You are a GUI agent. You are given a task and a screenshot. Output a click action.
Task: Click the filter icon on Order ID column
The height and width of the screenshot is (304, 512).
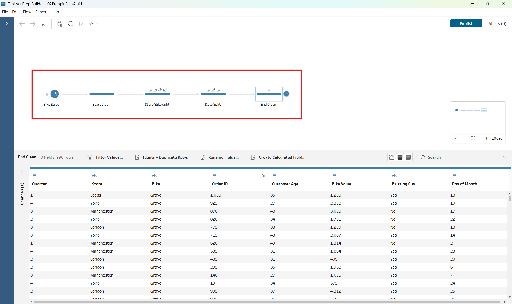(264, 175)
